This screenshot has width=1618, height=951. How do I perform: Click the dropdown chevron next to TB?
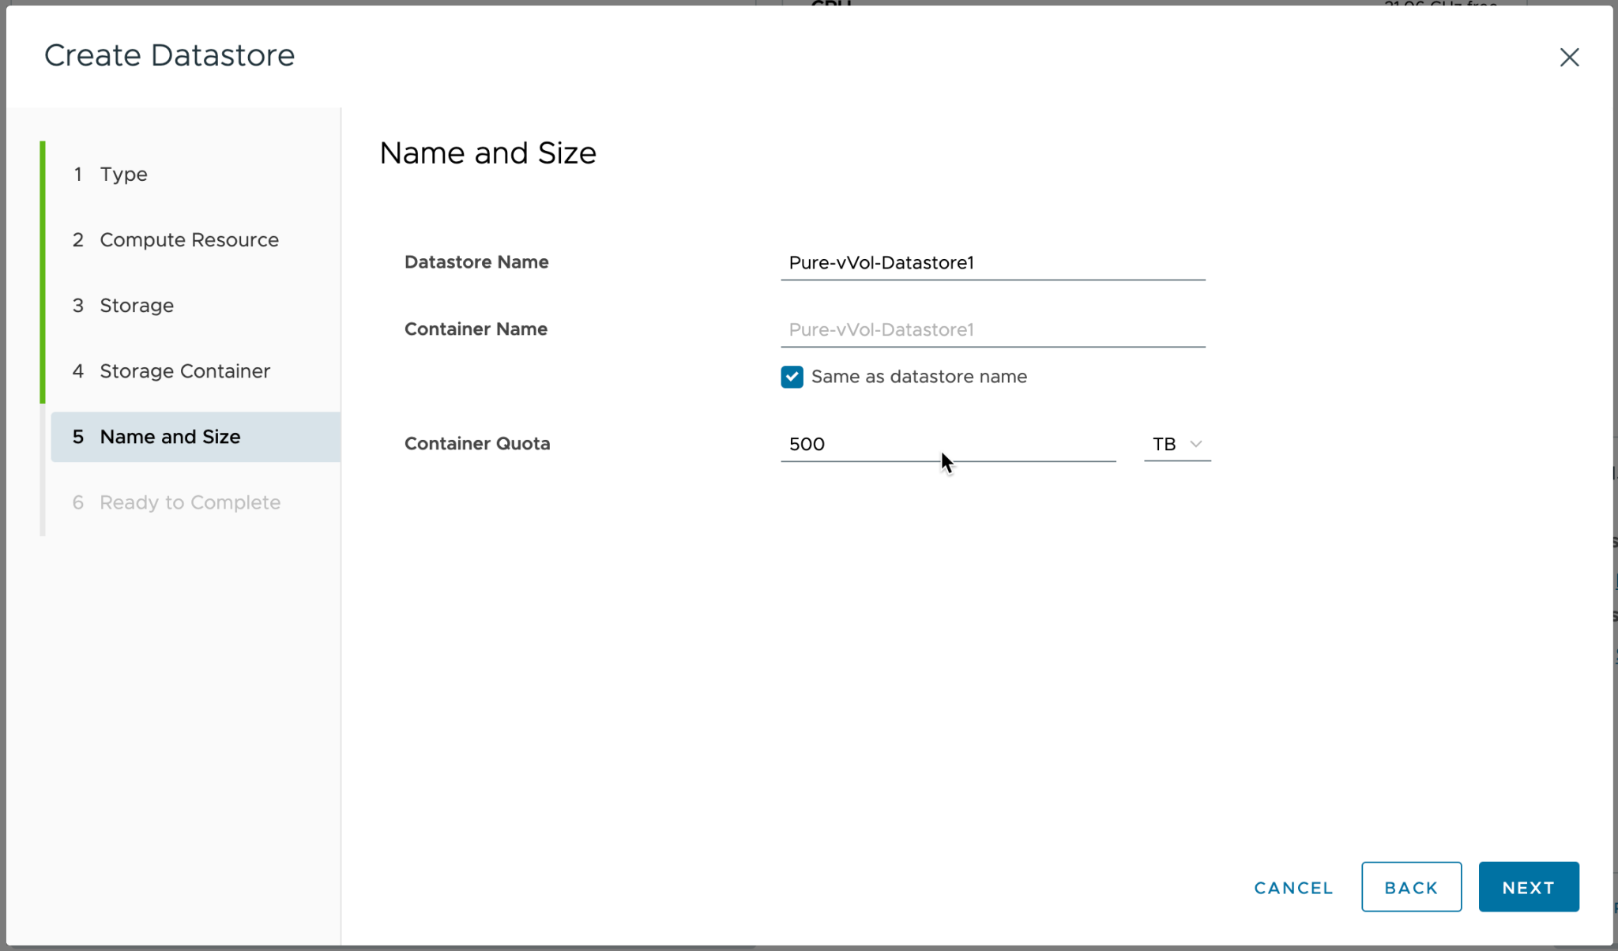click(1196, 444)
